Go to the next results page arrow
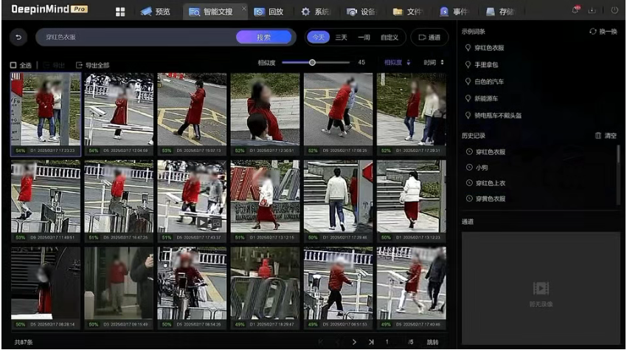This screenshot has height=350, width=627. (x=354, y=342)
